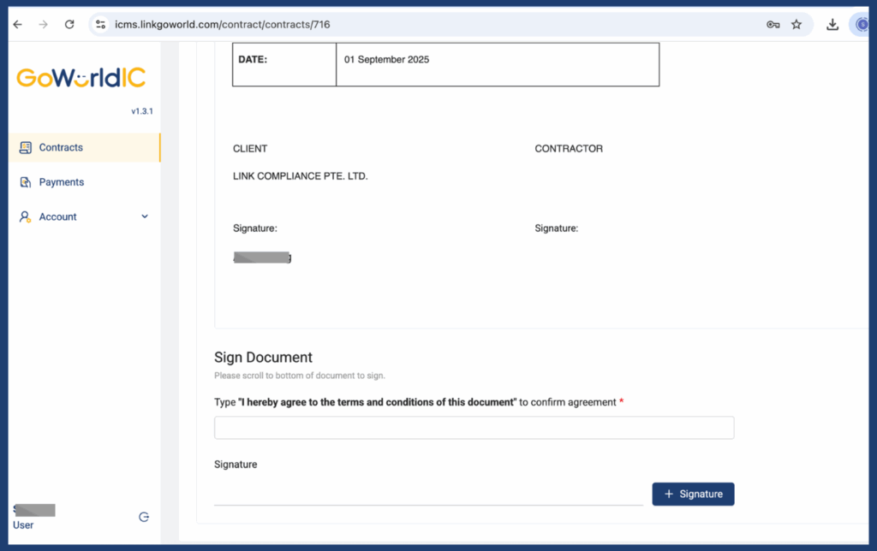Viewport: 877px width, 551px height.
Task: Click the browser address bar URL
Action: tap(223, 25)
